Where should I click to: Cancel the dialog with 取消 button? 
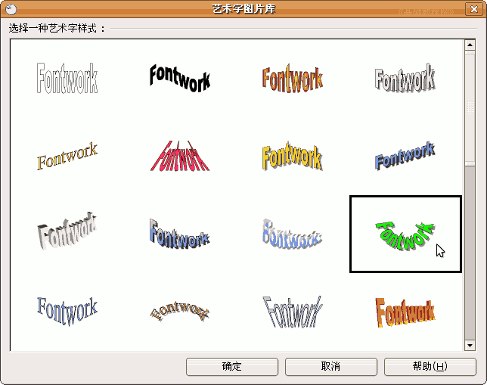330,366
